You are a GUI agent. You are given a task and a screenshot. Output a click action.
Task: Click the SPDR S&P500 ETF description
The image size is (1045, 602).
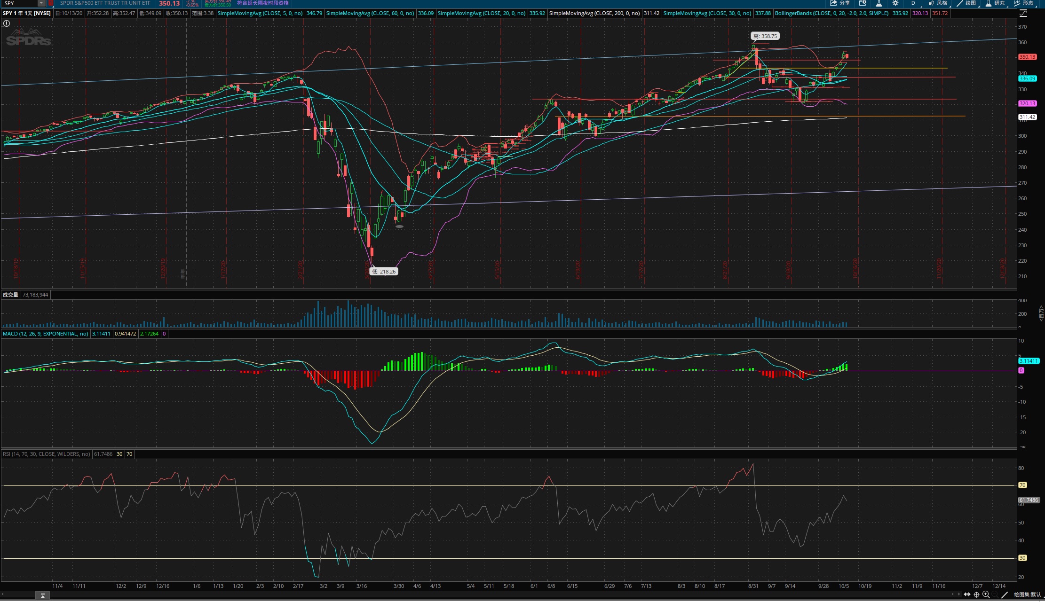point(105,3)
